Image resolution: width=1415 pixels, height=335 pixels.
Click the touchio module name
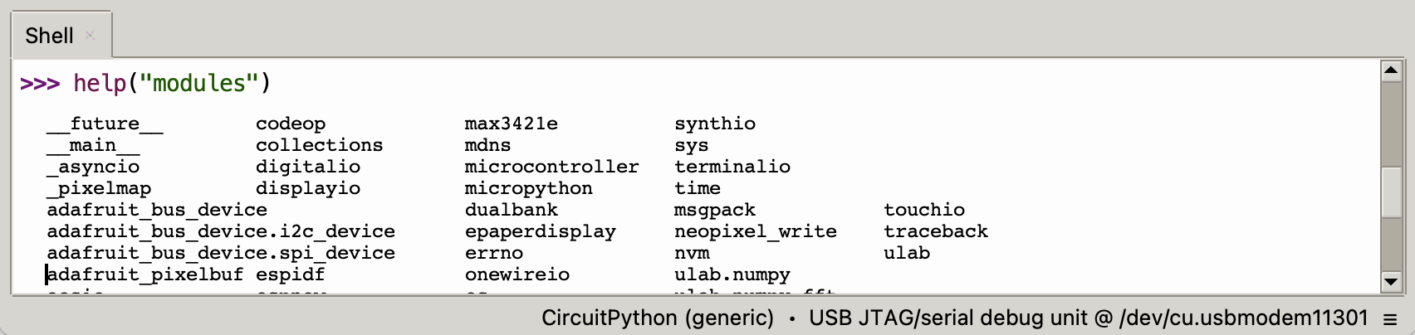tap(923, 210)
